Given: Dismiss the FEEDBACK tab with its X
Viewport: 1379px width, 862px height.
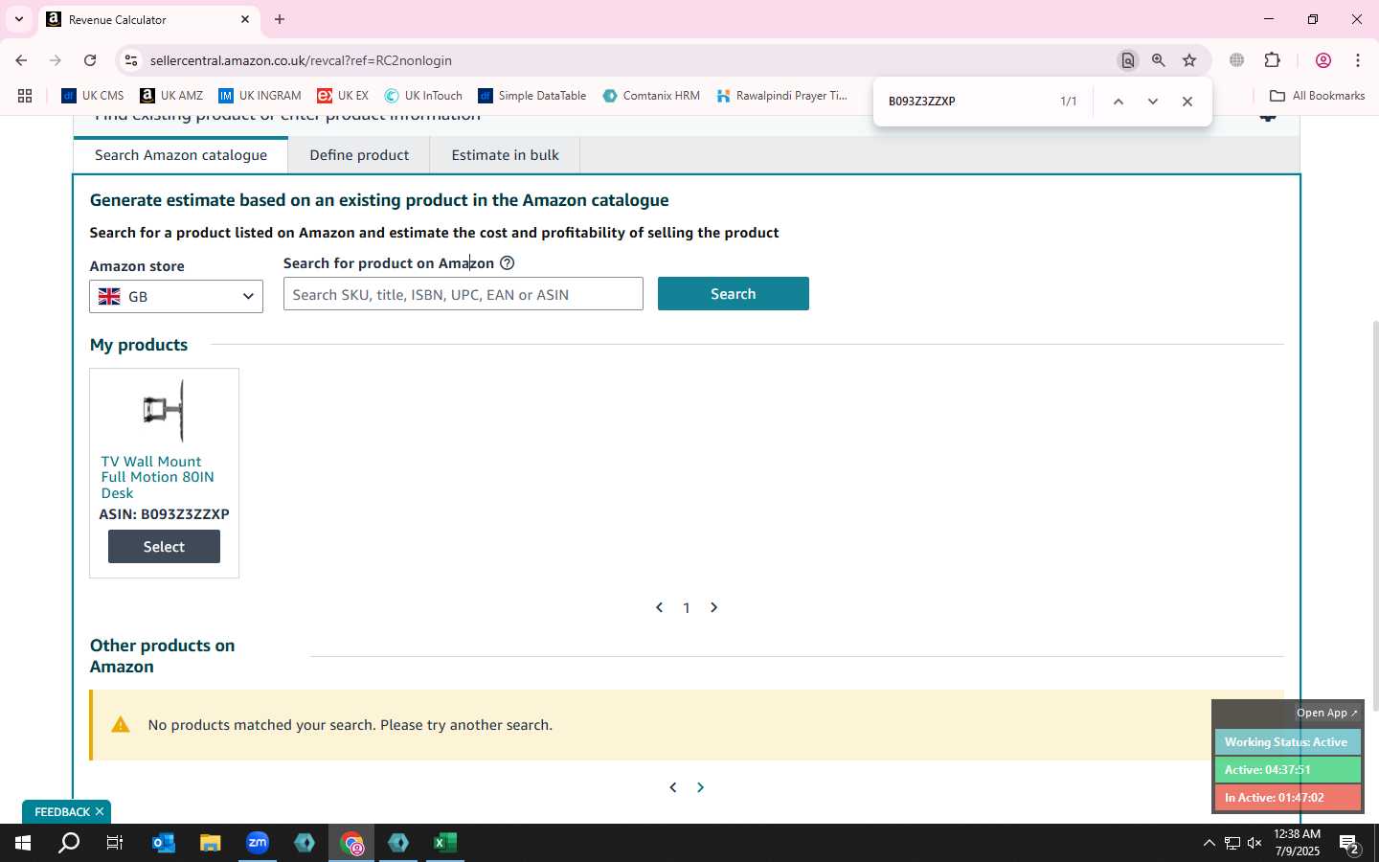Looking at the screenshot, I should click(100, 812).
